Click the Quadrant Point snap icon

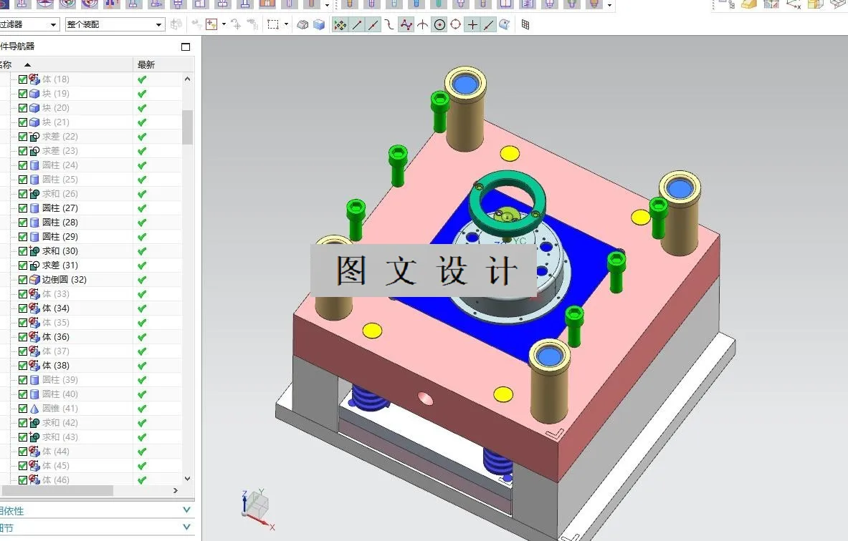[x=456, y=24]
